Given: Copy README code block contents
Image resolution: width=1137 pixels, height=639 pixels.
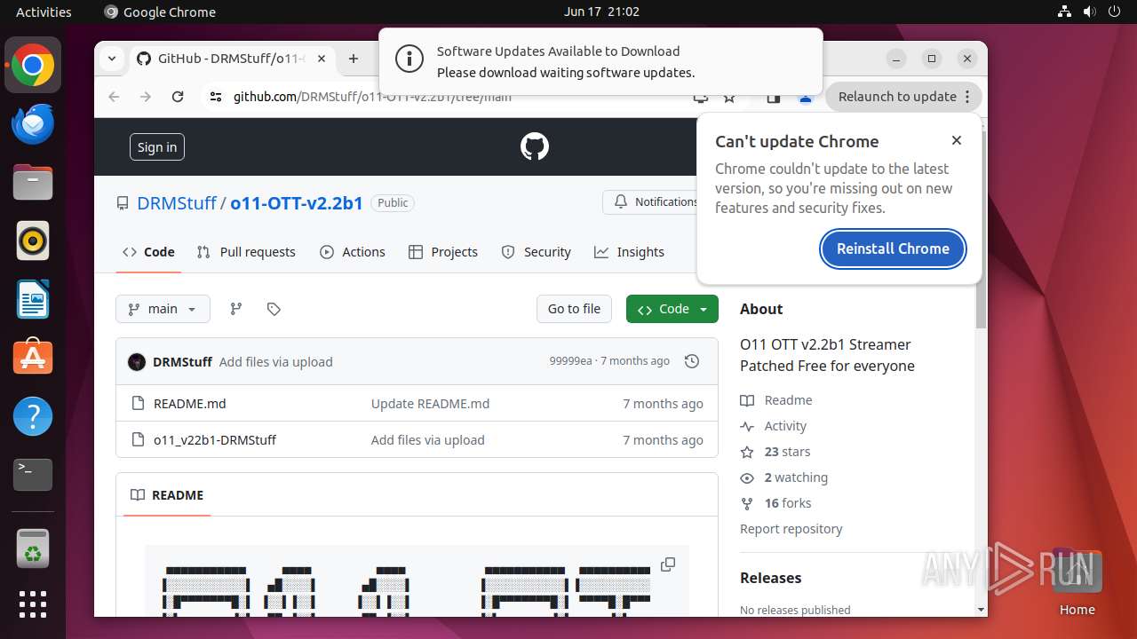Looking at the screenshot, I should coord(668,564).
